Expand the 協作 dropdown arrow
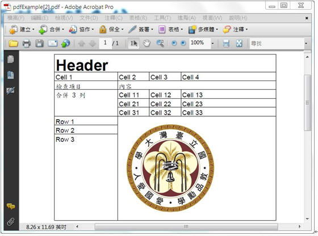 [x=93, y=29]
